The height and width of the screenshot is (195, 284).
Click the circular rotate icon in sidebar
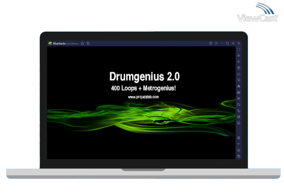[239, 123]
